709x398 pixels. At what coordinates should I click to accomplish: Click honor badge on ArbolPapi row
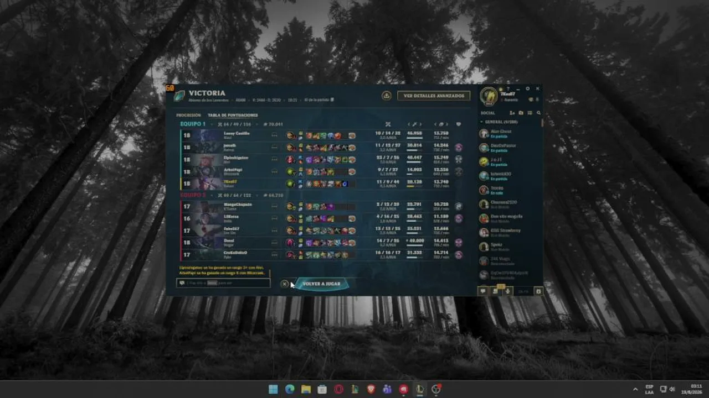point(459,171)
